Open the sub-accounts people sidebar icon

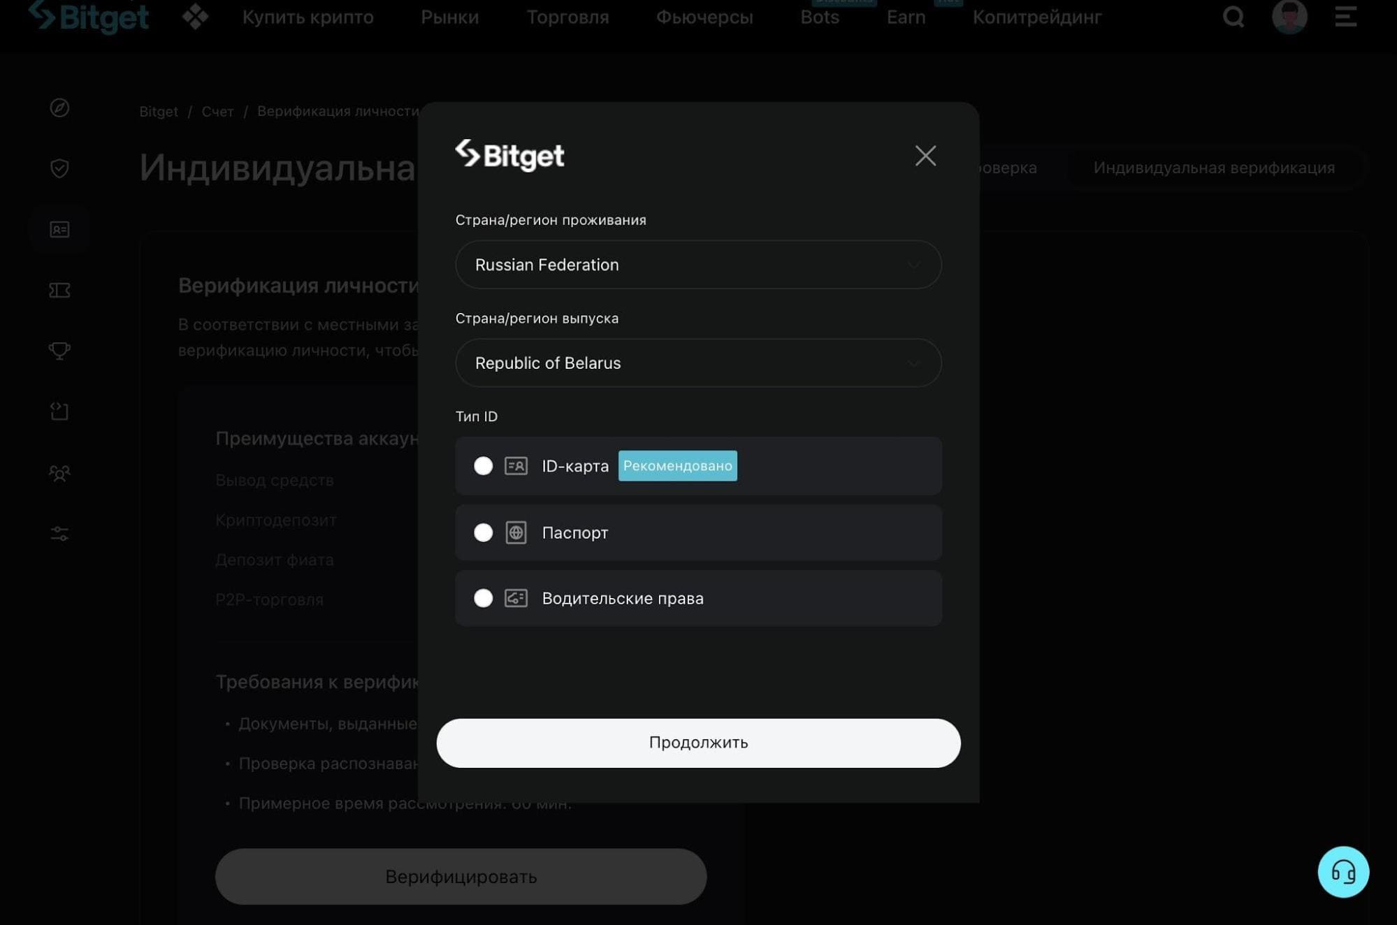tap(59, 473)
